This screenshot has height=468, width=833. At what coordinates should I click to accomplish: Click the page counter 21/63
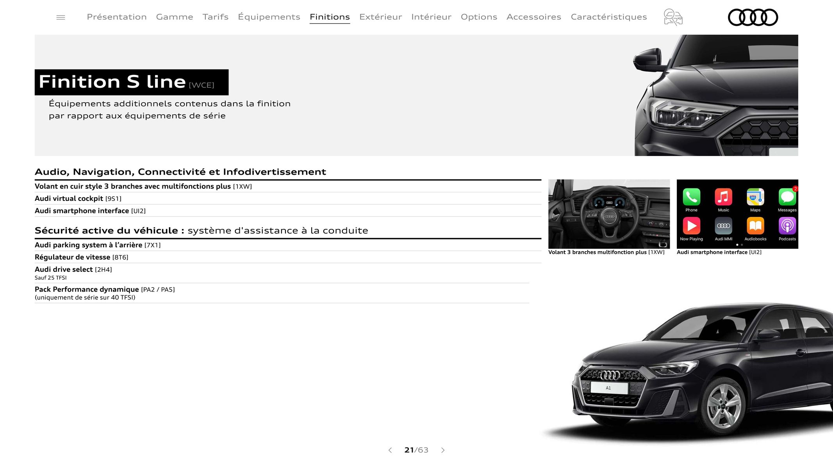[x=416, y=450]
